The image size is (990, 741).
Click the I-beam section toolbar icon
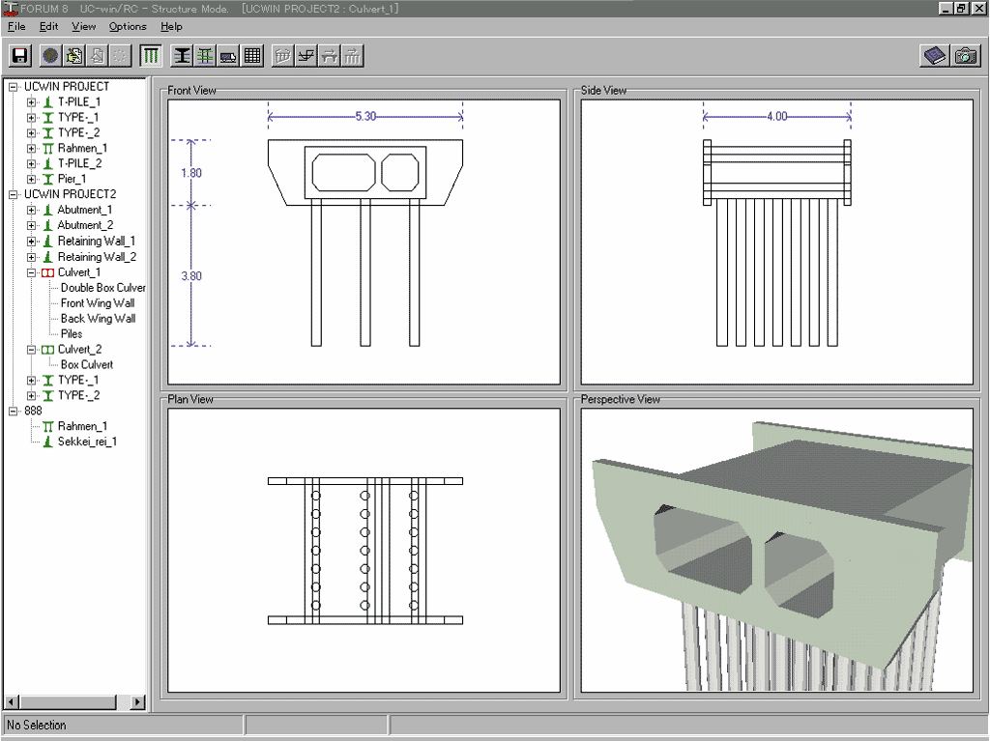[x=182, y=56]
